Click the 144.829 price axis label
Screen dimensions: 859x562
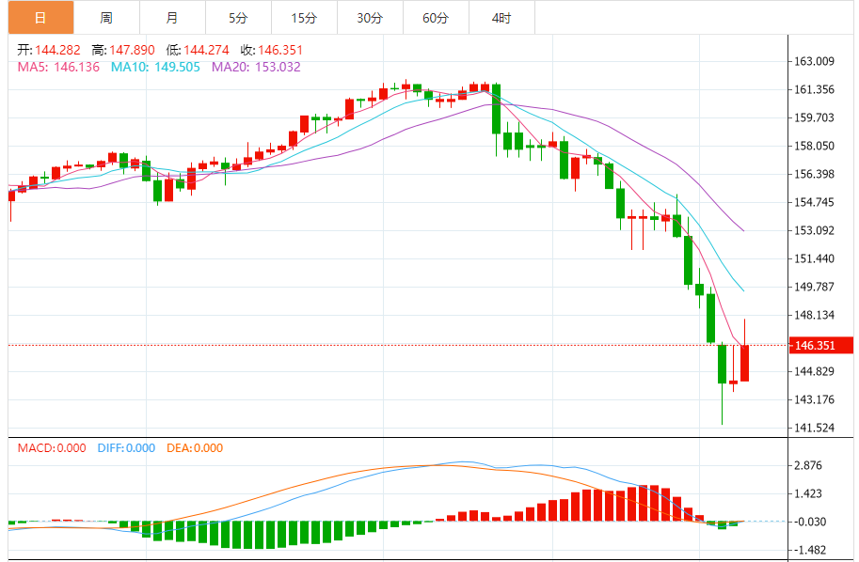click(x=815, y=371)
